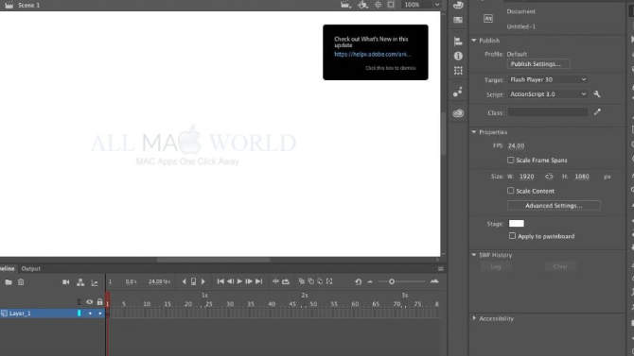Hide Layer_1 using its visibility dot
This screenshot has height=356, width=634.
click(x=90, y=314)
